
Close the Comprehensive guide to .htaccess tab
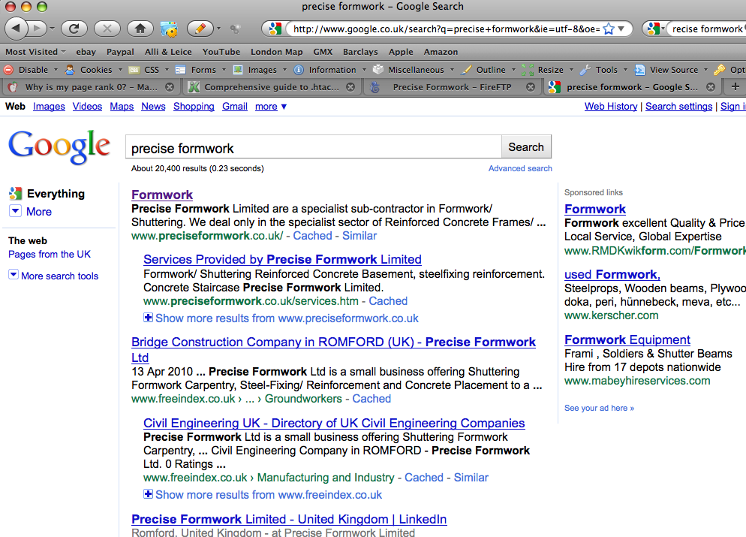[x=350, y=87]
